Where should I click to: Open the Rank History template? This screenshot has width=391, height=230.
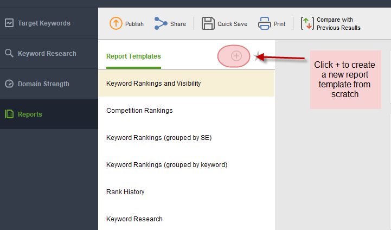click(x=186, y=192)
